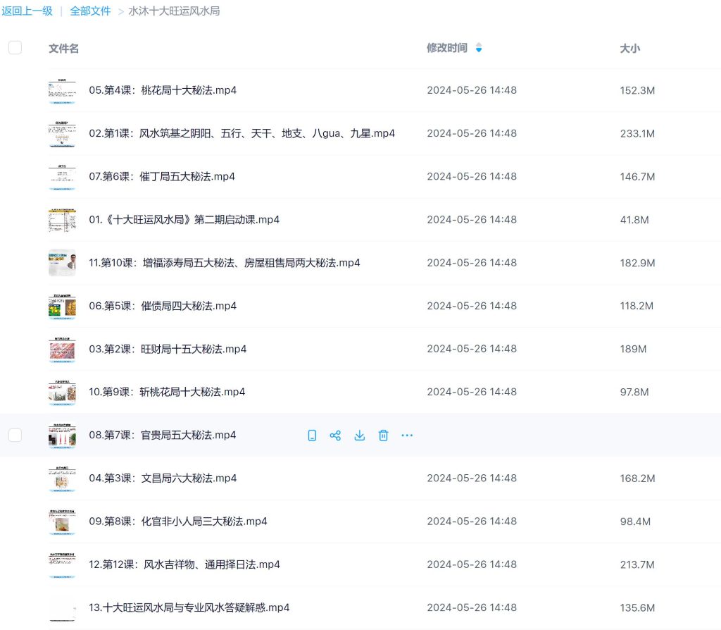Send 官贵局五大秘法.mp4 to mobile device
This screenshot has height=630, width=721.
[x=312, y=435]
